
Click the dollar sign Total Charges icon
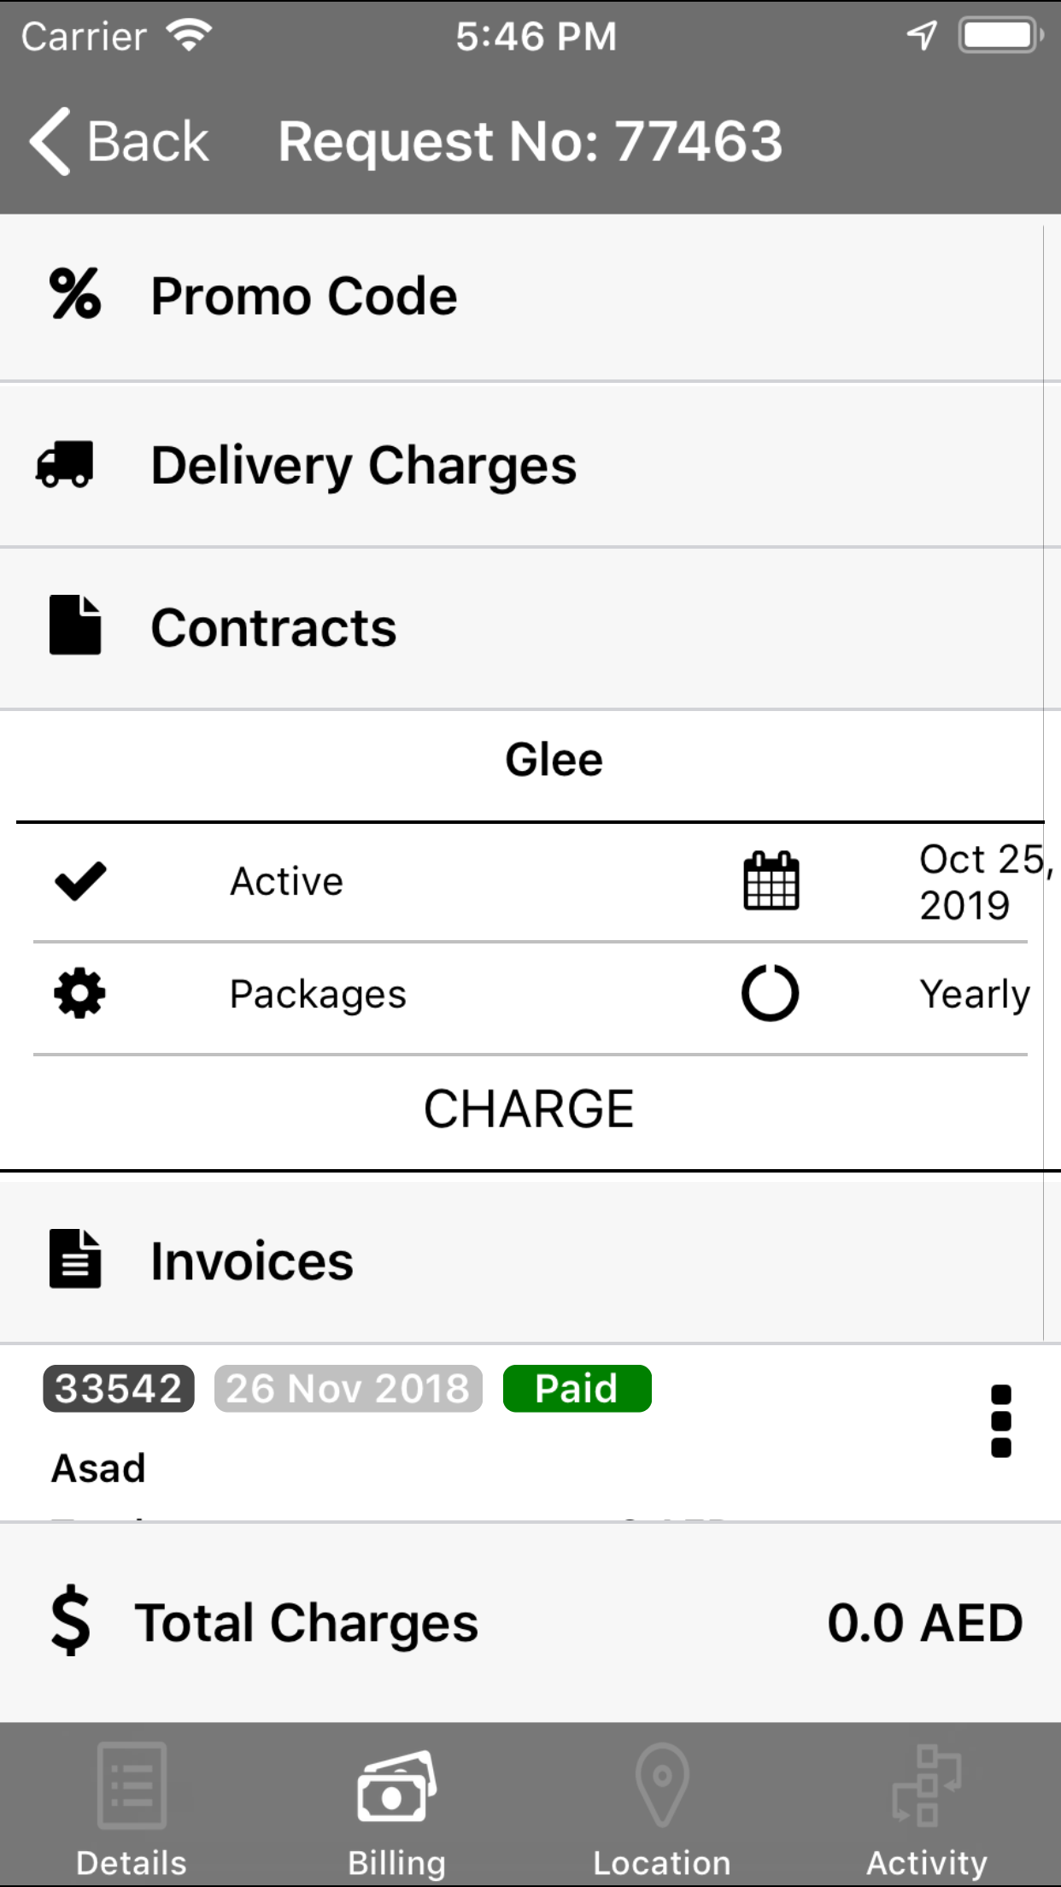point(71,1620)
